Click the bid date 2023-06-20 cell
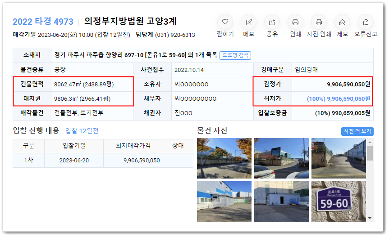 (x=74, y=160)
